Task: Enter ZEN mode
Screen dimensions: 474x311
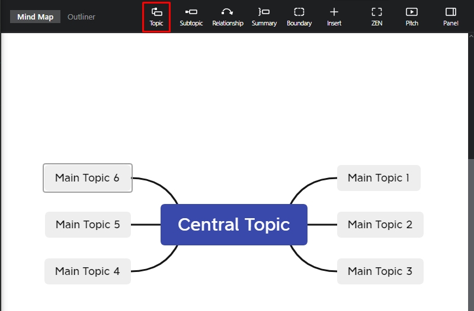Action: pyautogui.click(x=377, y=17)
